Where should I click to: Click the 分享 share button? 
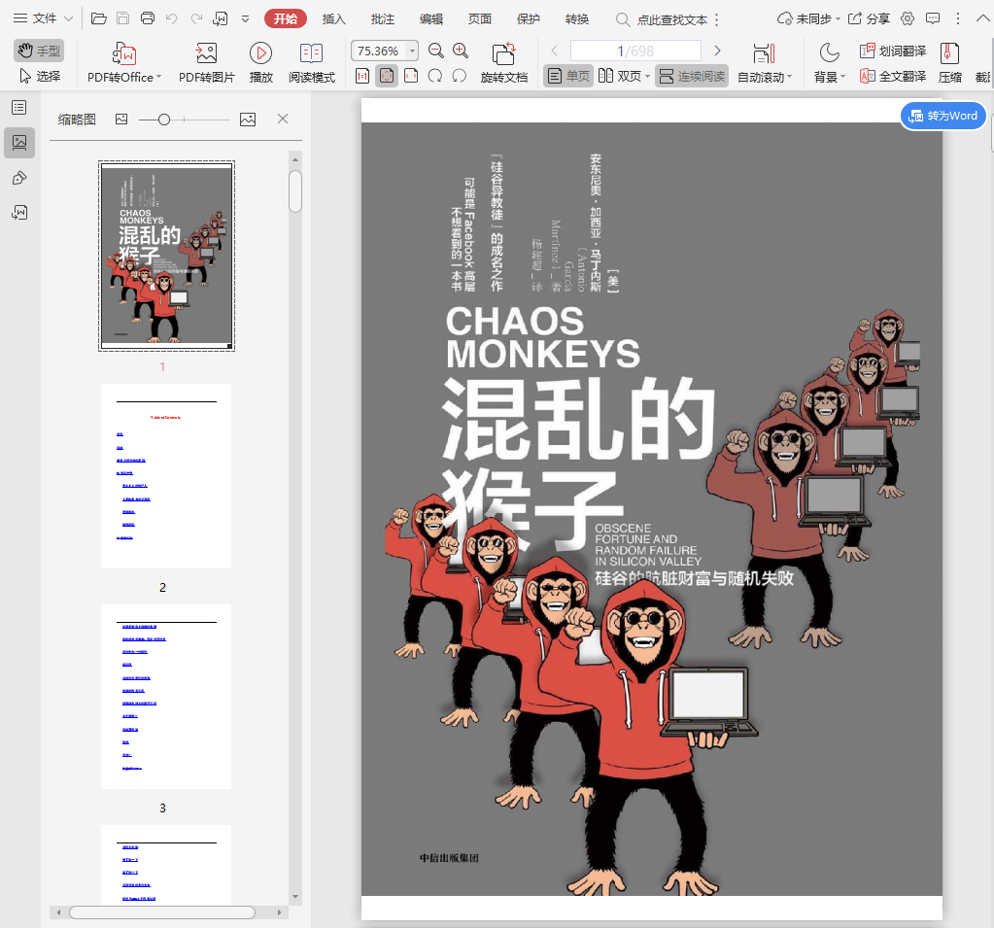869,19
